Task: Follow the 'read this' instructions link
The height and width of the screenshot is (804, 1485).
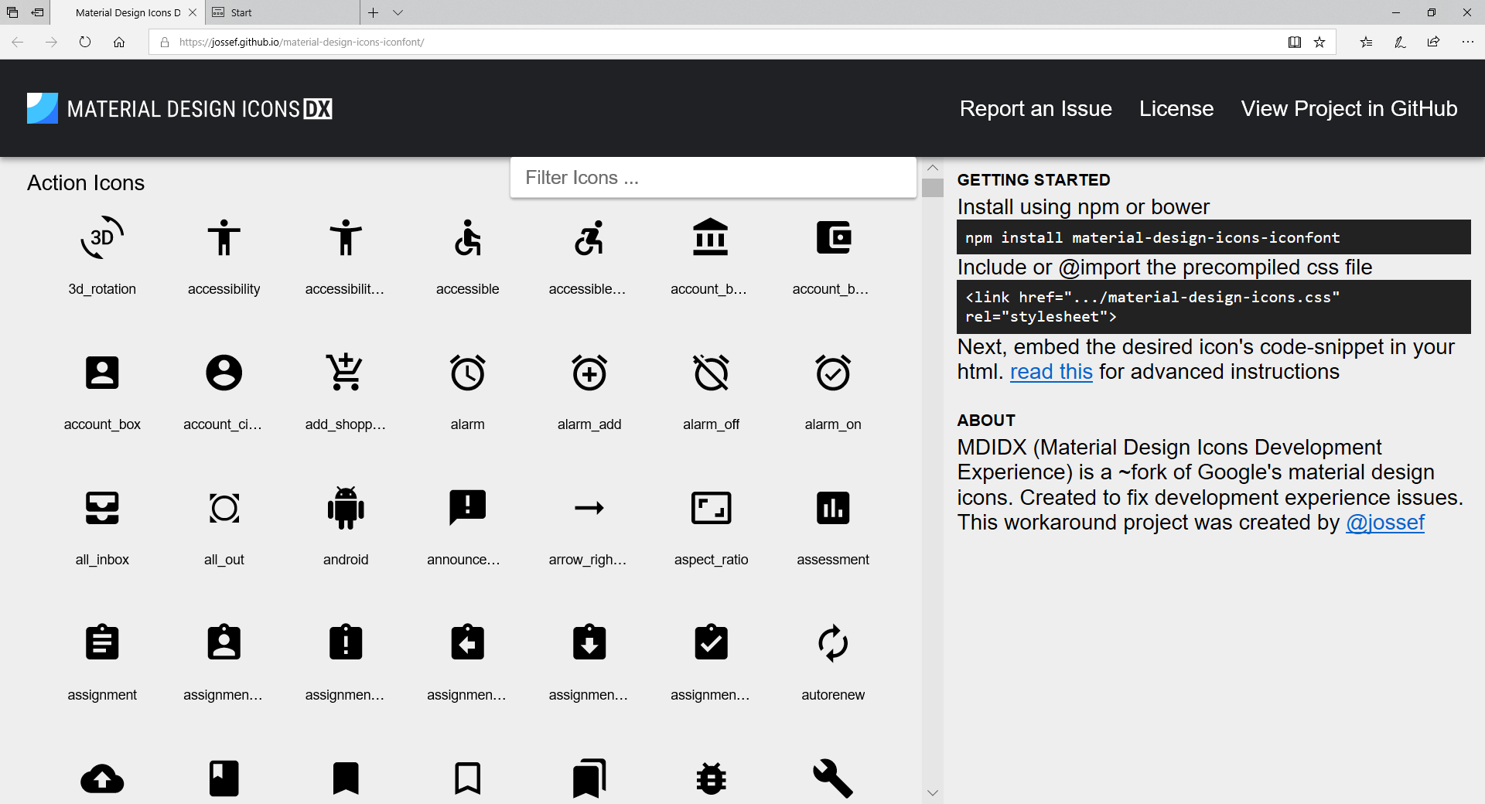Action: [x=1050, y=372]
